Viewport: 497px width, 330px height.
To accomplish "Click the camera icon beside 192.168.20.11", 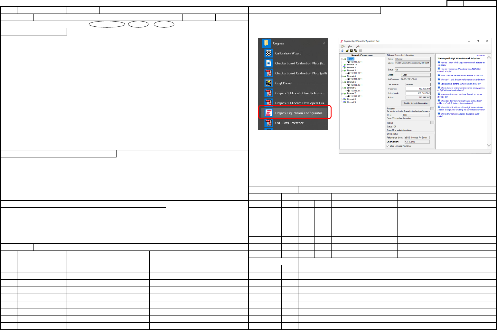I will click(x=348, y=62).
